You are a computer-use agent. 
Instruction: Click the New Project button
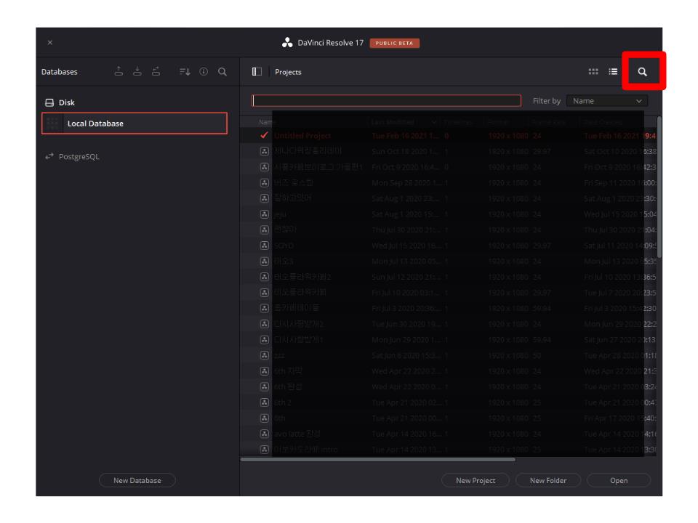click(476, 480)
